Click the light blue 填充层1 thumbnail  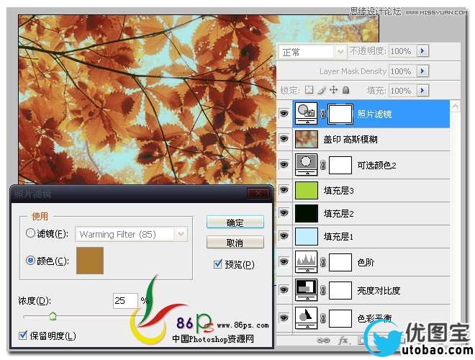[307, 236]
